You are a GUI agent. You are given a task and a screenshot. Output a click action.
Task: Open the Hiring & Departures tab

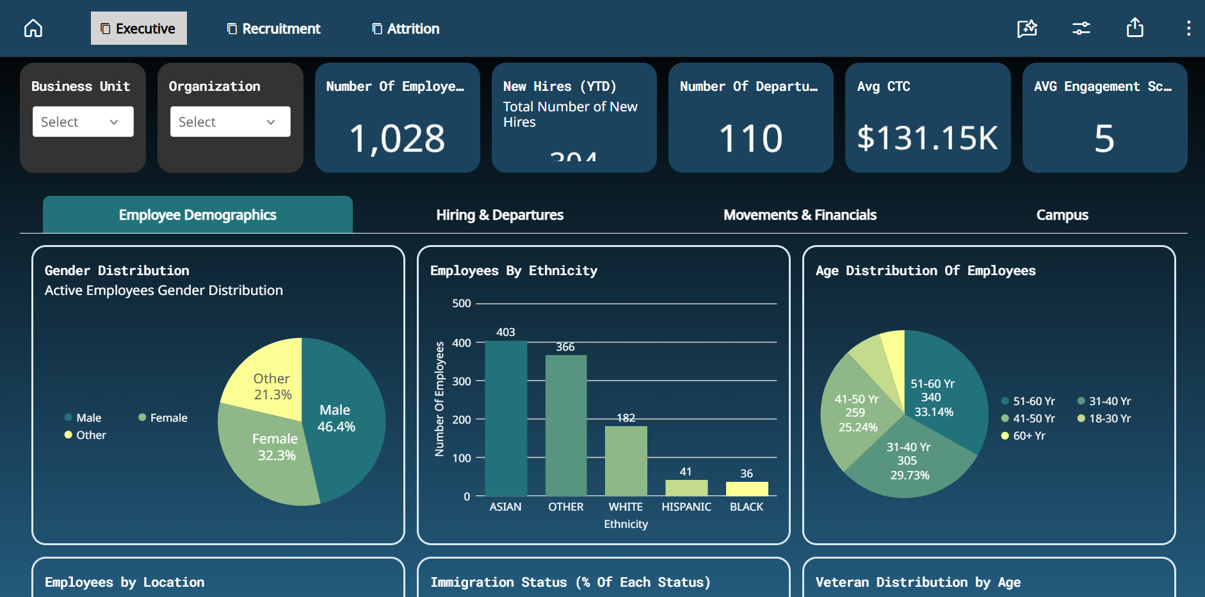click(500, 214)
